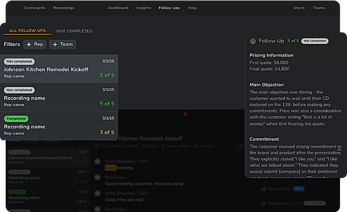The height and width of the screenshot is (212, 347).
Task: Click the 5 of 5 score on Johnson Kitchen row
Action: pyautogui.click(x=107, y=75)
